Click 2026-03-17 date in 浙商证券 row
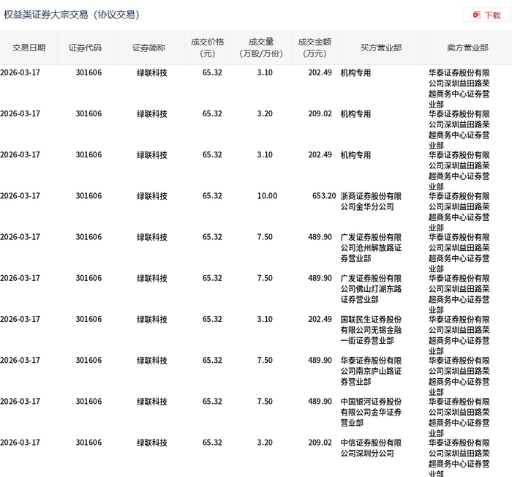This screenshot has height=477, width=512. (20, 196)
